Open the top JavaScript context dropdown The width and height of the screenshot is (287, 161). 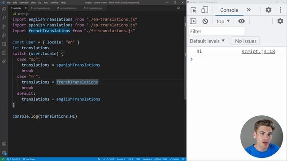point(223,21)
